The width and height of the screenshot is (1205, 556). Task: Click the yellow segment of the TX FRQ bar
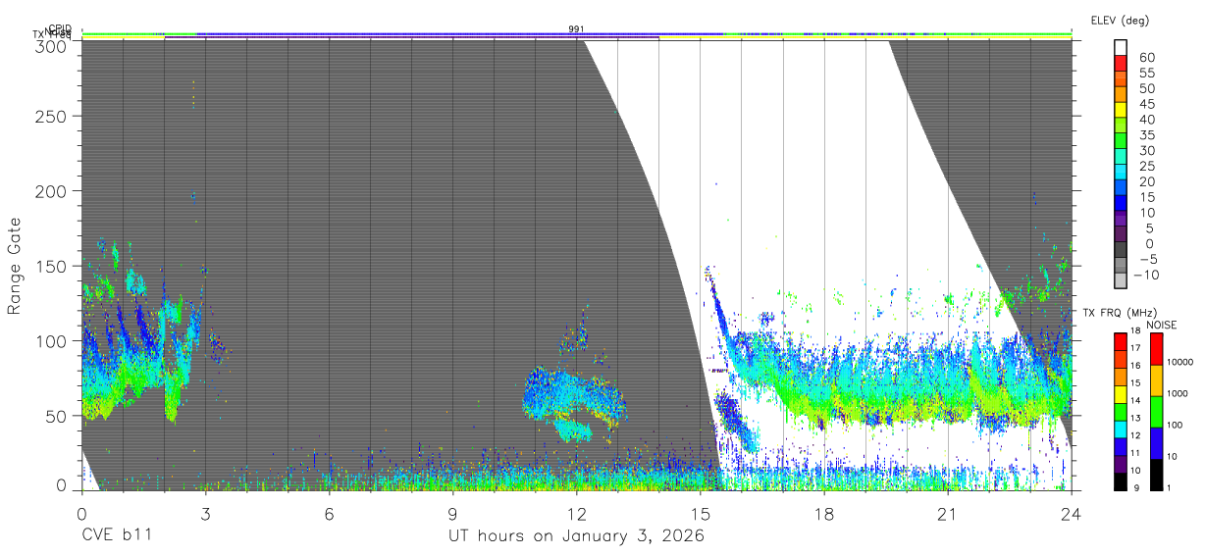(1120, 396)
